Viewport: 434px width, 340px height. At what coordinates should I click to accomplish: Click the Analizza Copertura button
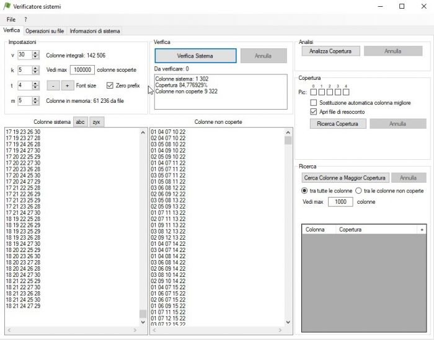pyautogui.click(x=330, y=51)
